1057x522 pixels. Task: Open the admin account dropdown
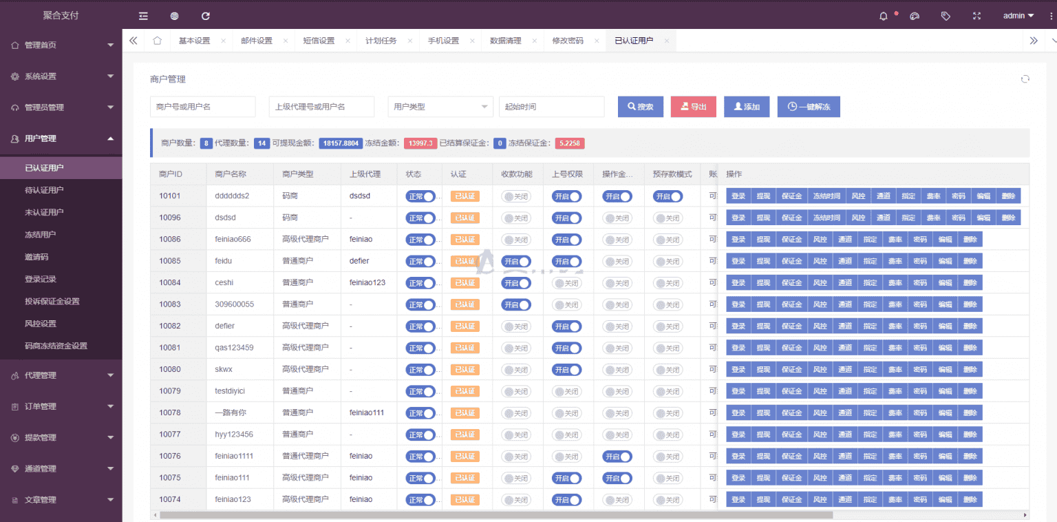pos(1017,15)
